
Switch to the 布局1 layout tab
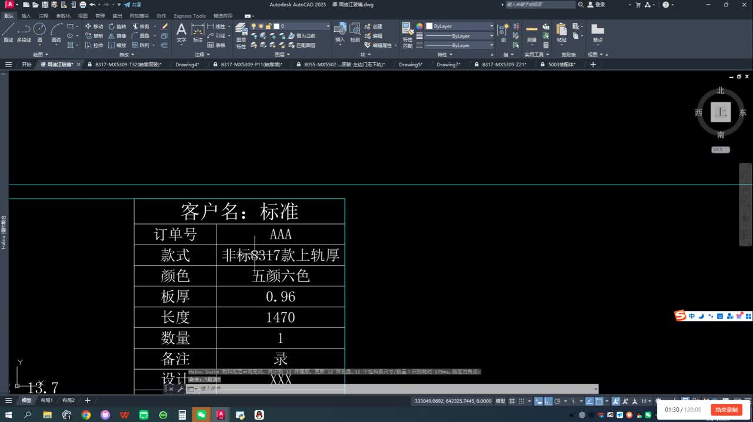(46, 400)
